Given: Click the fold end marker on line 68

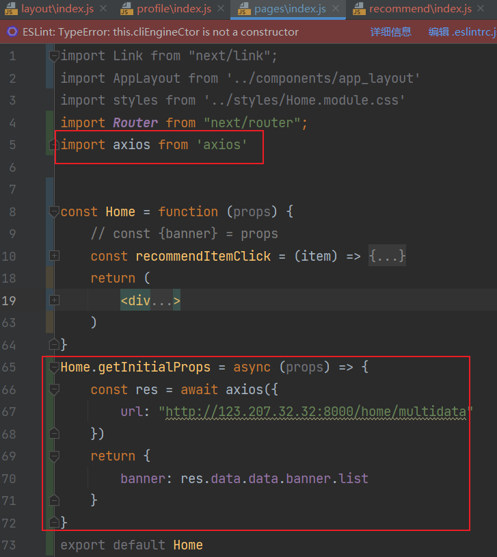Looking at the screenshot, I should (x=54, y=433).
